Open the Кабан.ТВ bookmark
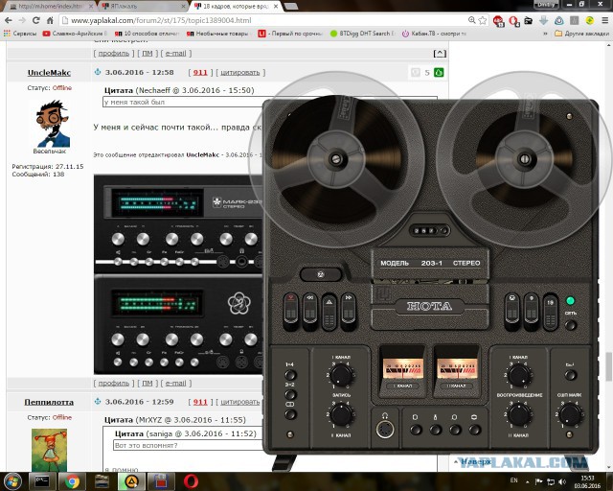This screenshot has height=491, width=613. pyautogui.click(x=434, y=34)
